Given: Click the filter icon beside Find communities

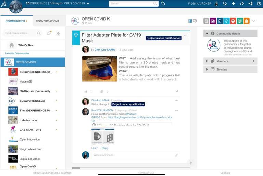Looking at the screenshot, I should click(x=58, y=33).
